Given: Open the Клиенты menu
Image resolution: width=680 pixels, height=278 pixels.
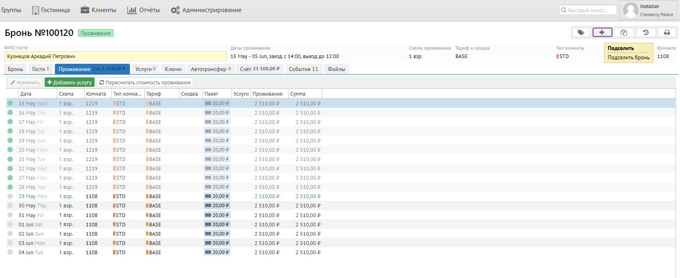Looking at the screenshot, I should click(x=98, y=10).
